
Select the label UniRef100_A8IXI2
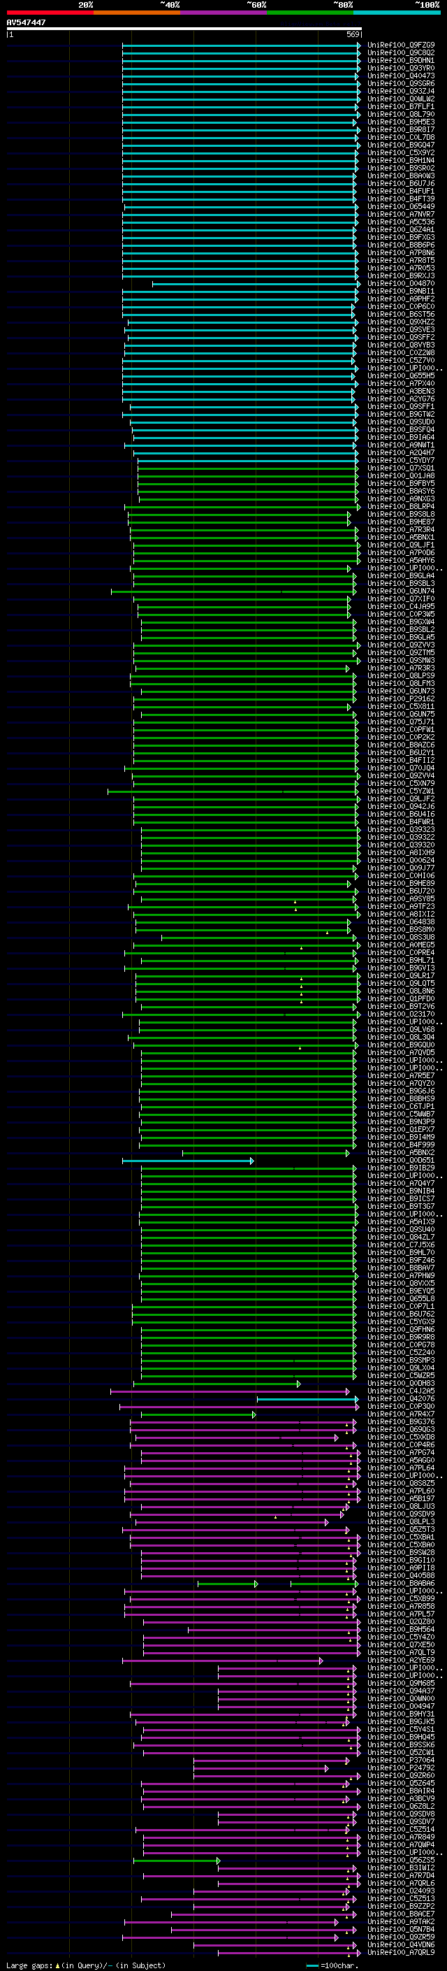point(401,914)
